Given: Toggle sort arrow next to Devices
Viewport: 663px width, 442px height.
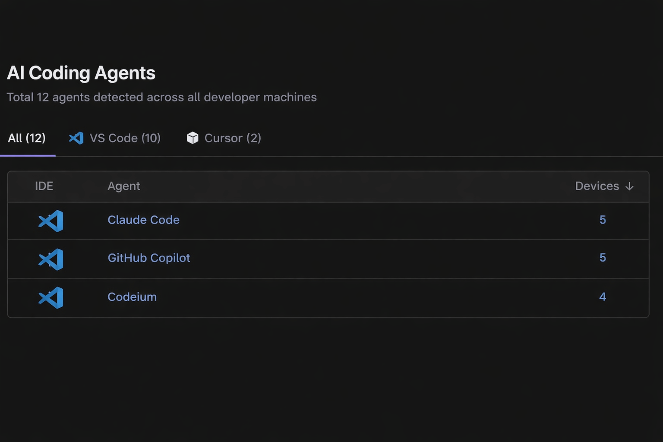Looking at the screenshot, I should tap(629, 186).
